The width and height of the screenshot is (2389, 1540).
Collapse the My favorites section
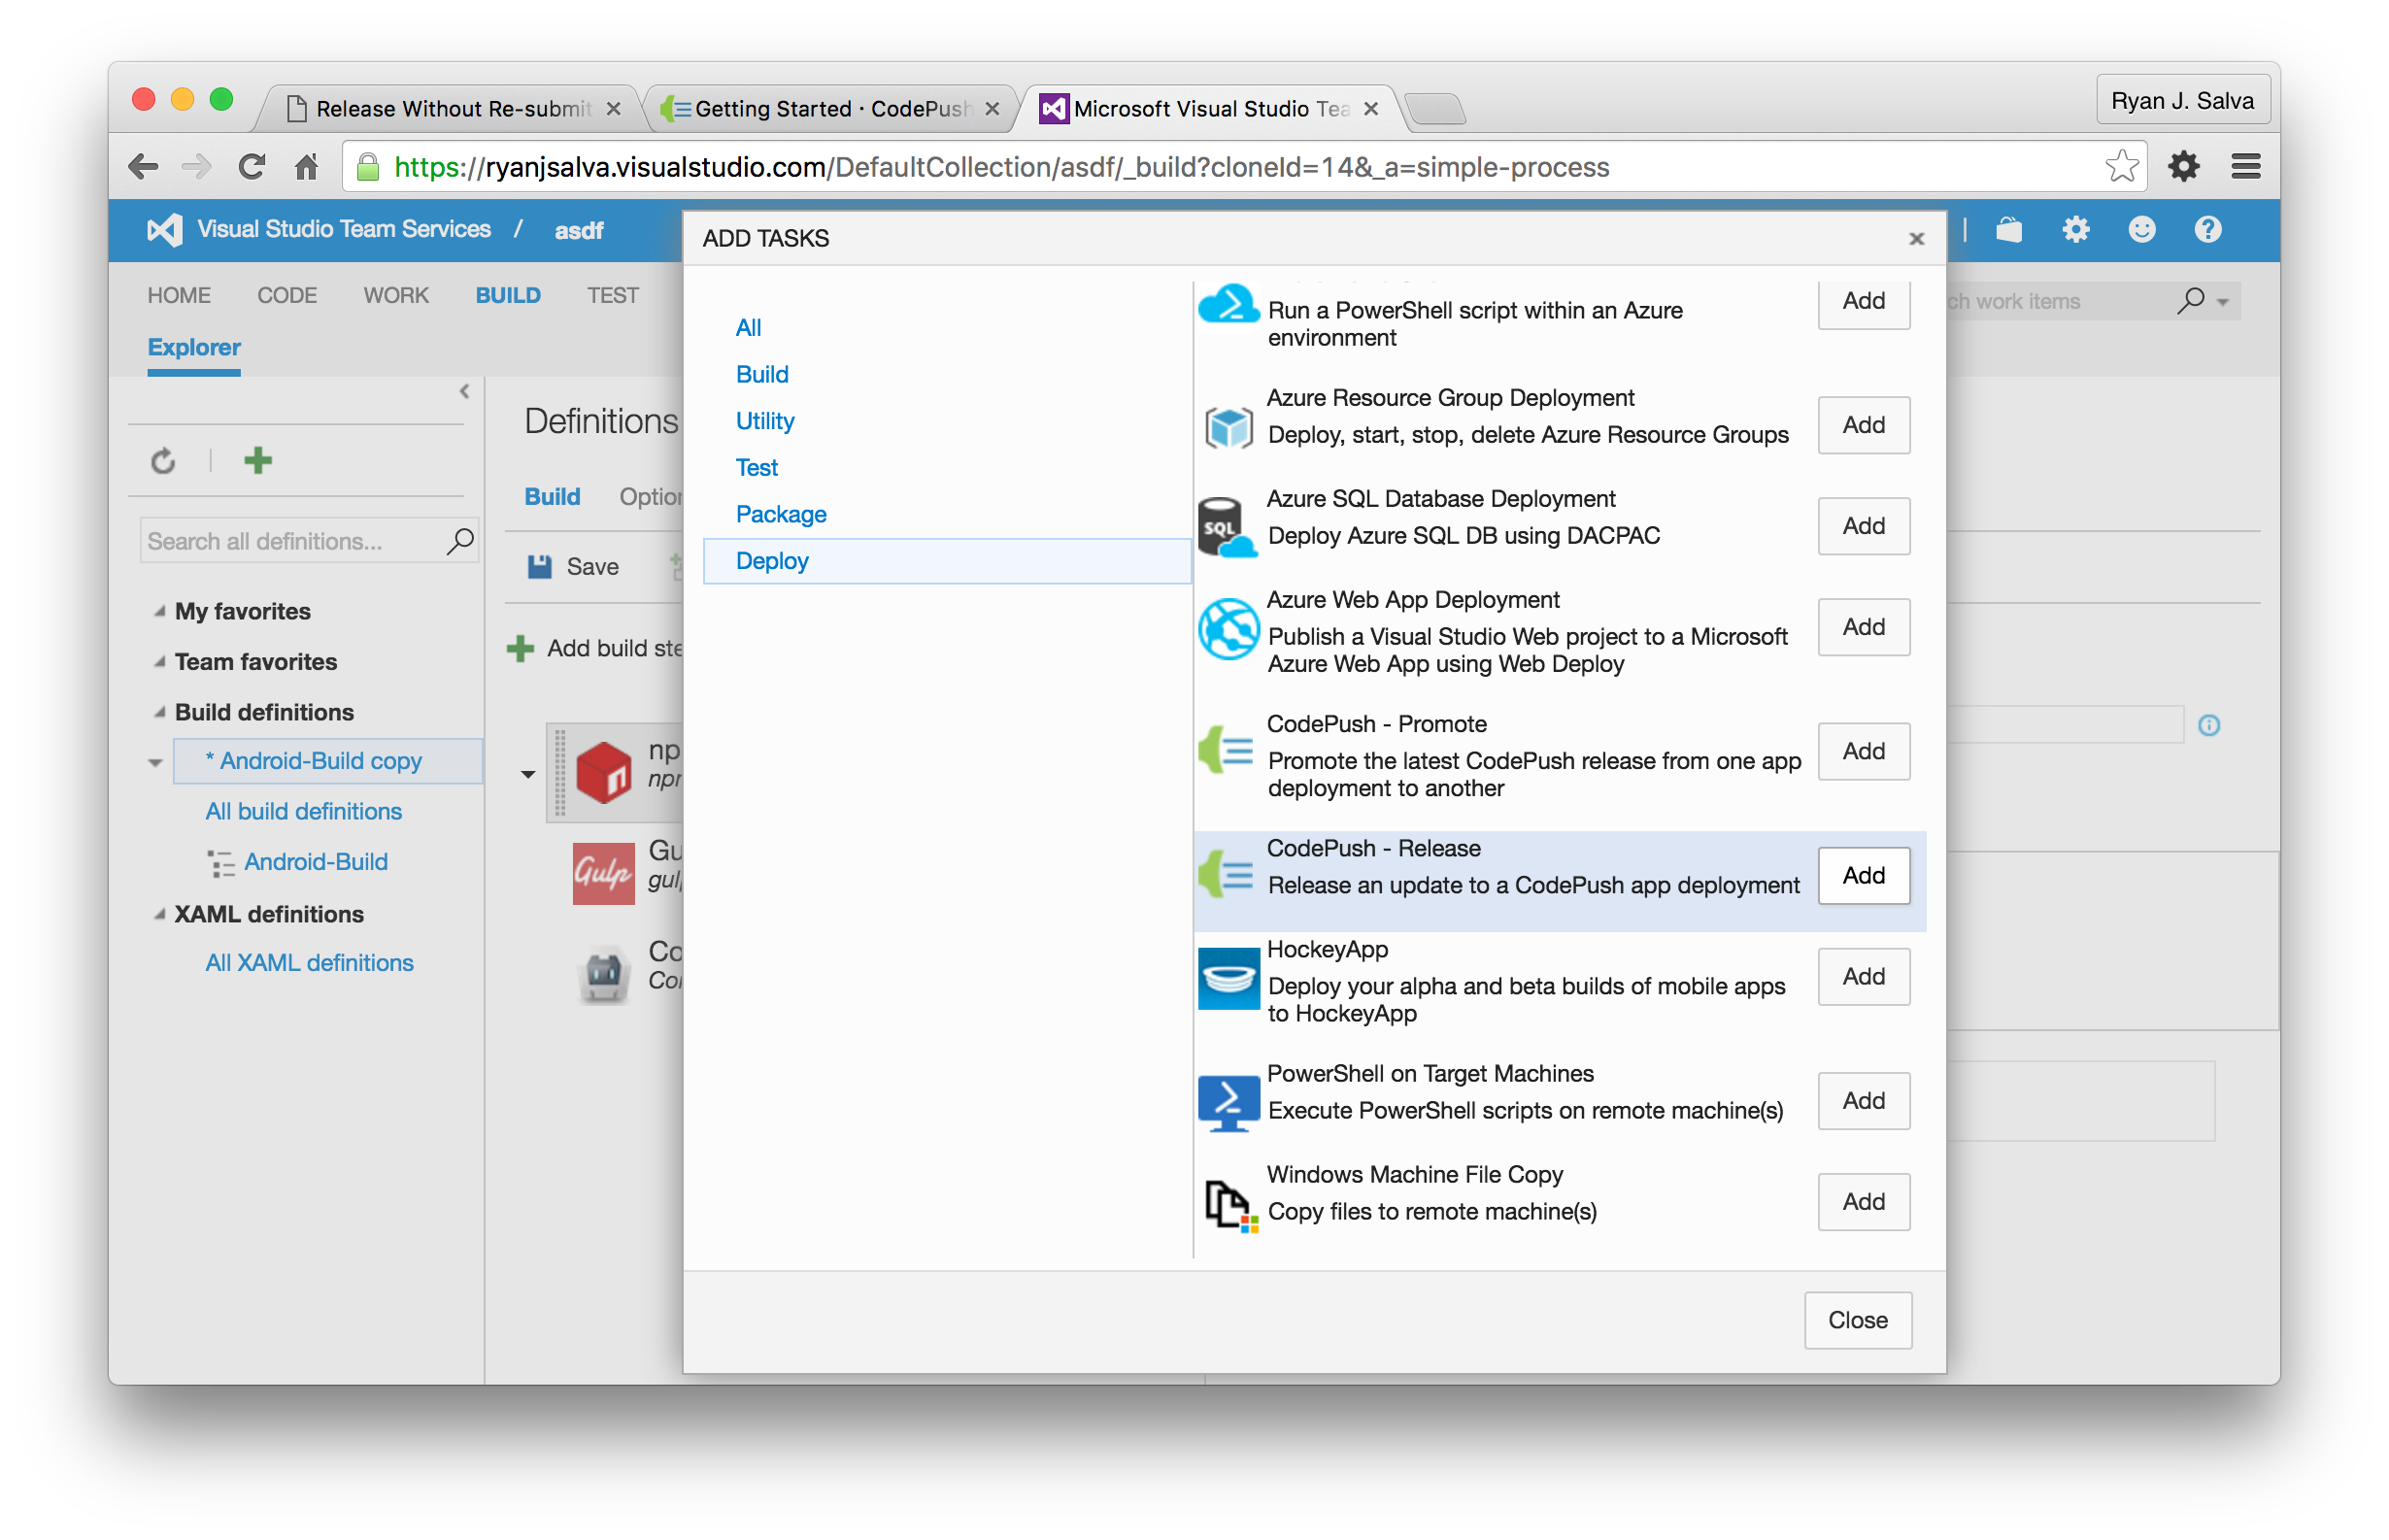[x=159, y=611]
